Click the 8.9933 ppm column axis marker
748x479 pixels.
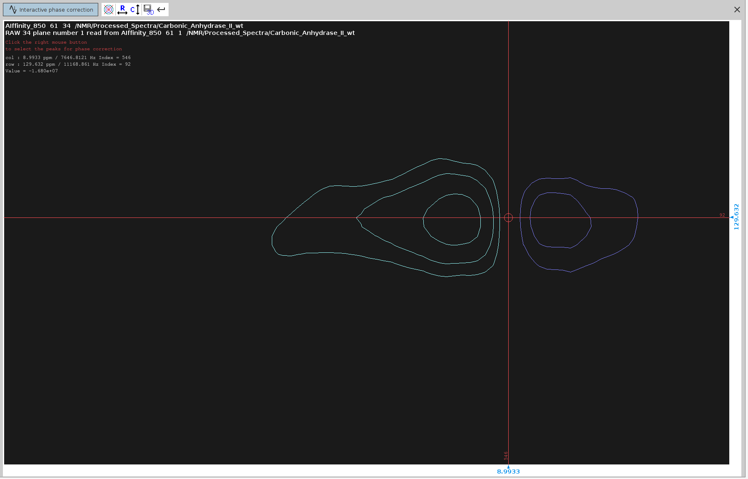508,471
